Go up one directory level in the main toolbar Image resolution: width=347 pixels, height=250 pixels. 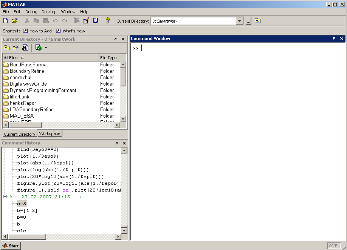coord(257,21)
